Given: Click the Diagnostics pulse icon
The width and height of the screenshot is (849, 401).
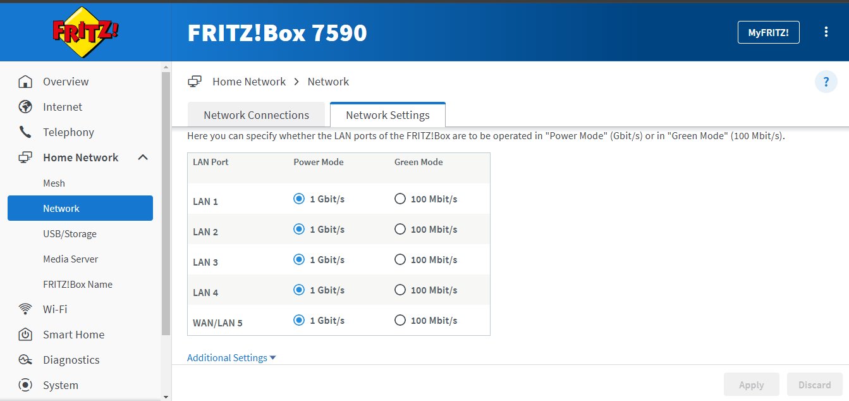Looking at the screenshot, I should (x=25, y=360).
